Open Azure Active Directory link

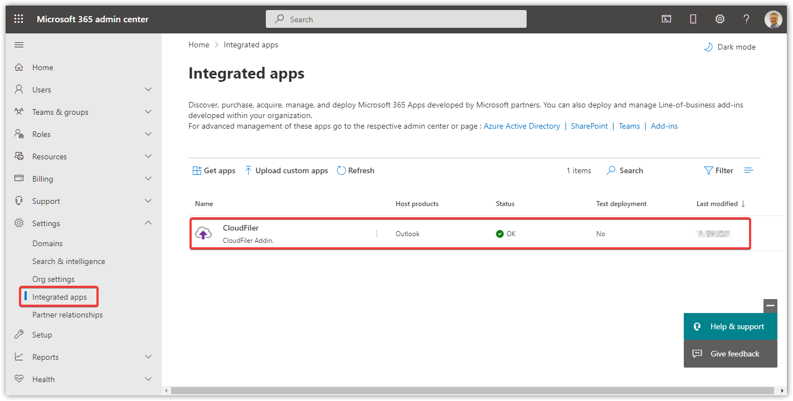522,126
